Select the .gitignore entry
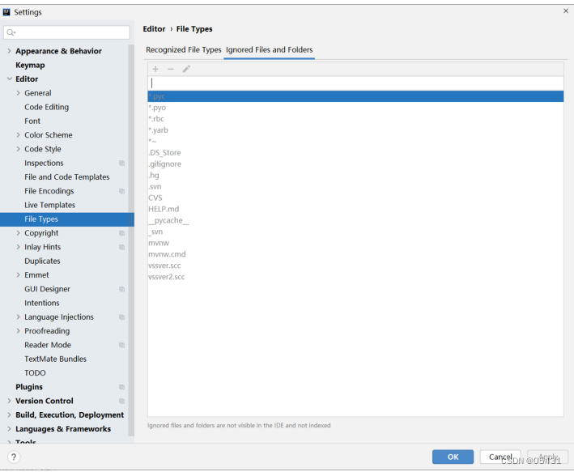Screen dimensions: 574x472 coord(355,164)
